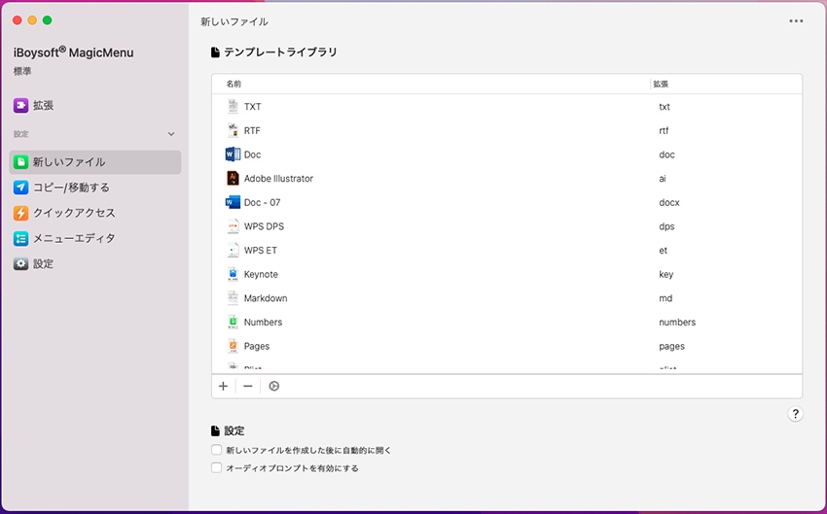827x514 pixels.
Task: Click the Pages file icon
Action: pos(233,346)
